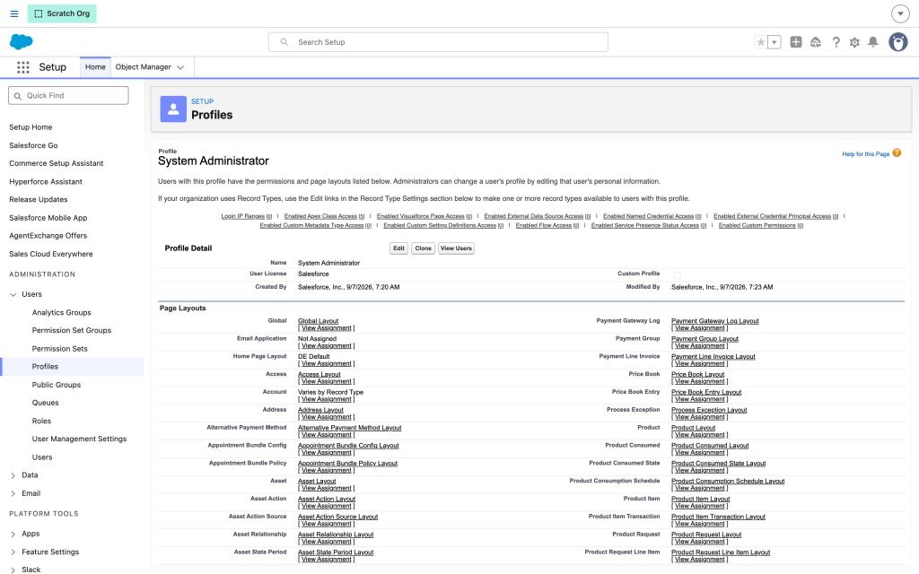This screenshot has width=919, height=574.
Task: Open the Login IP Ranges link
Action: click(242, 216)
